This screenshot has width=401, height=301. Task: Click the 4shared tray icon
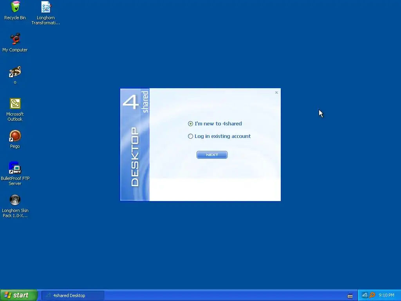pyautogui.click(x=365, y=295)
